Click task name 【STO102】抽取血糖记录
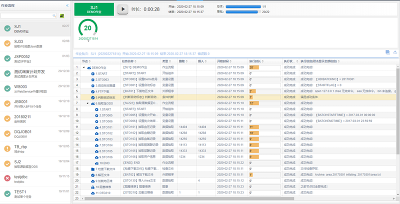This screenshot has height=204, width=400. point(139,133)
